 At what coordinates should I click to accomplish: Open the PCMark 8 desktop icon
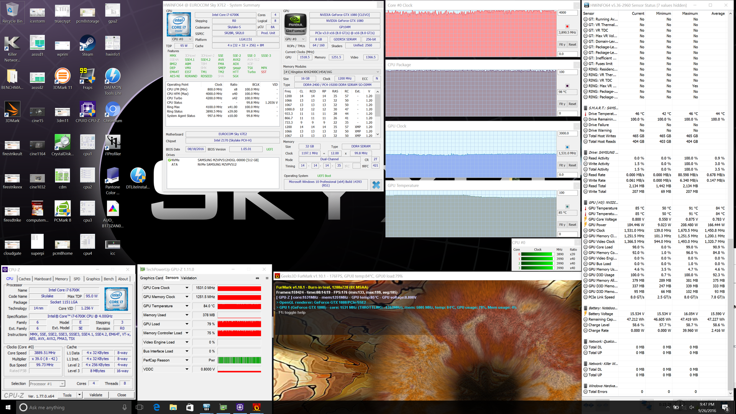pyautogui.click(x=62, y=212)
